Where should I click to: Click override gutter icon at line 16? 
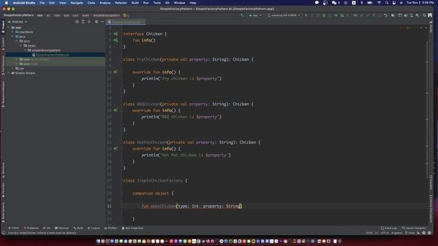pos(116,111)
